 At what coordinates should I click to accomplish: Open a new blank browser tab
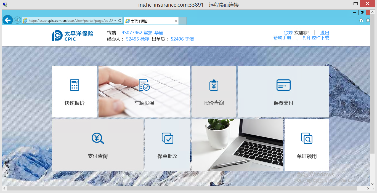[x=183, y=21]
